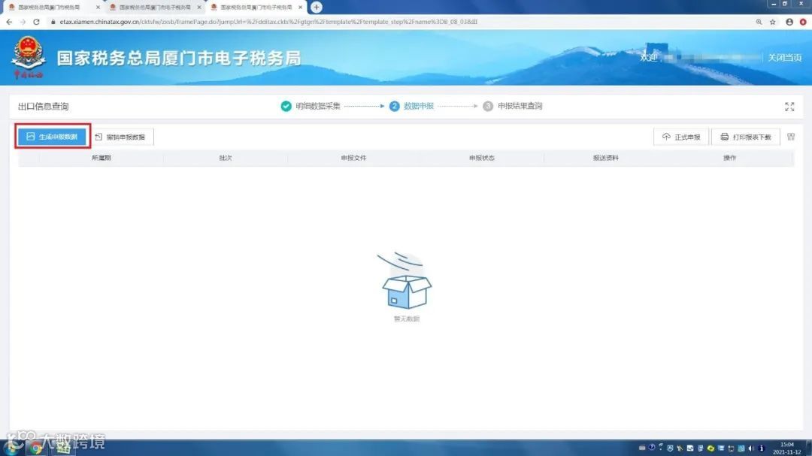Open the browser profile icon
Viewport: 812px width, 456px height.
coord(789,22)
